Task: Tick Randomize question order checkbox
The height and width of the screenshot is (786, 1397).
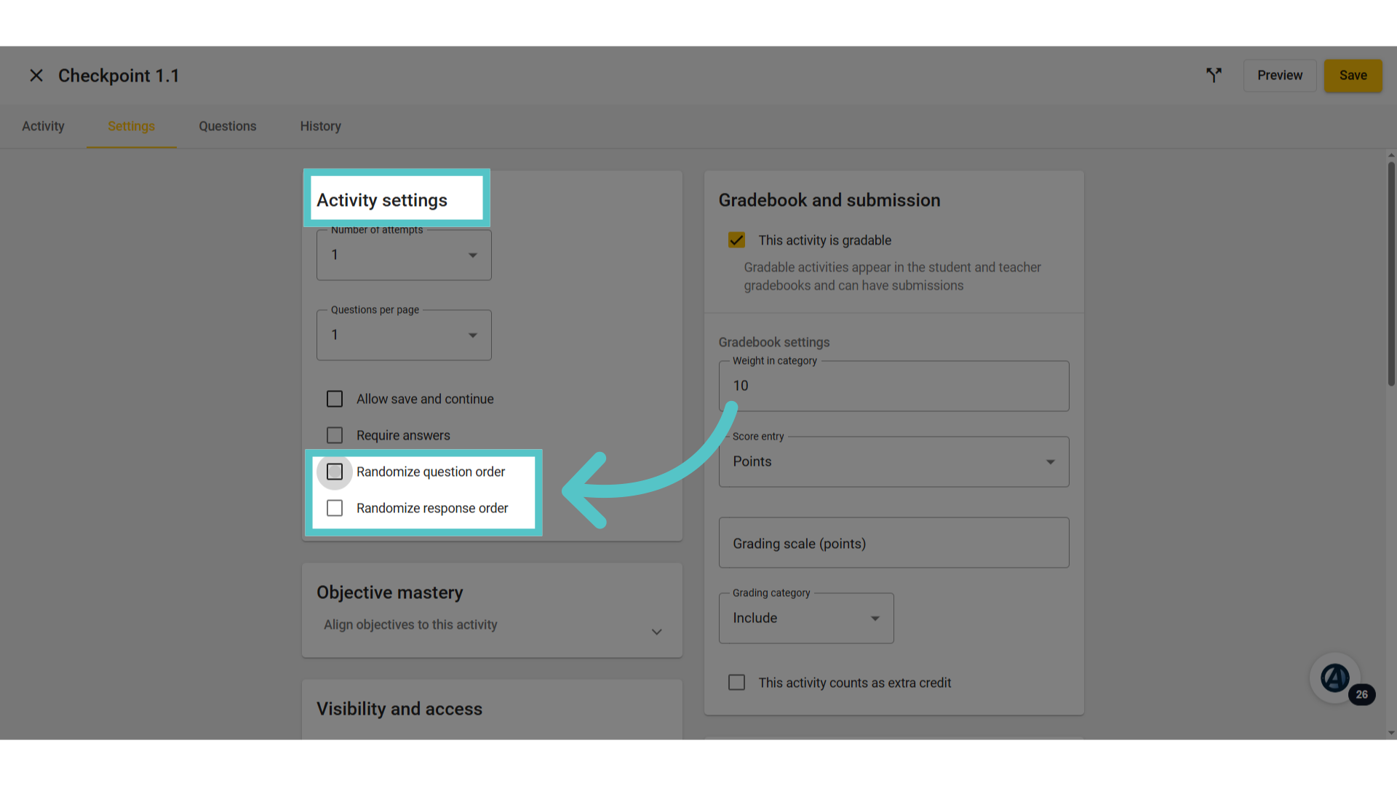Action: pyautogui.click(x=335, y=472)
